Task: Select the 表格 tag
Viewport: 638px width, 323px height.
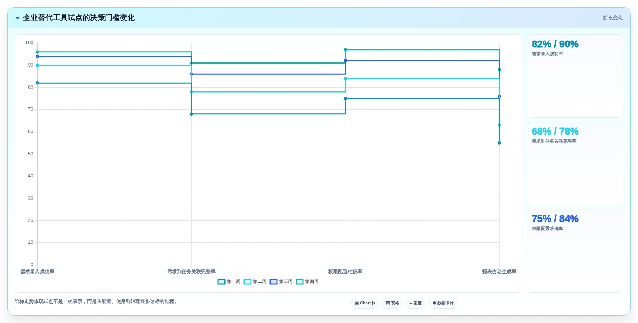Action: pyautogui.click(x=392, y=303)
